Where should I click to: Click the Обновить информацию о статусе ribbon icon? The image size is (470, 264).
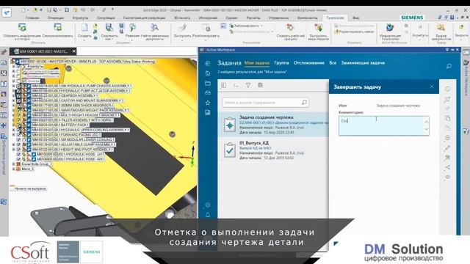22,28
